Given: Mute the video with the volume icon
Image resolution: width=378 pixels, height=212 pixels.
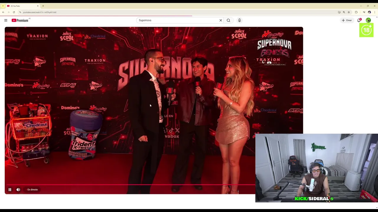Looking at the screenshot, I should [18, 190].
